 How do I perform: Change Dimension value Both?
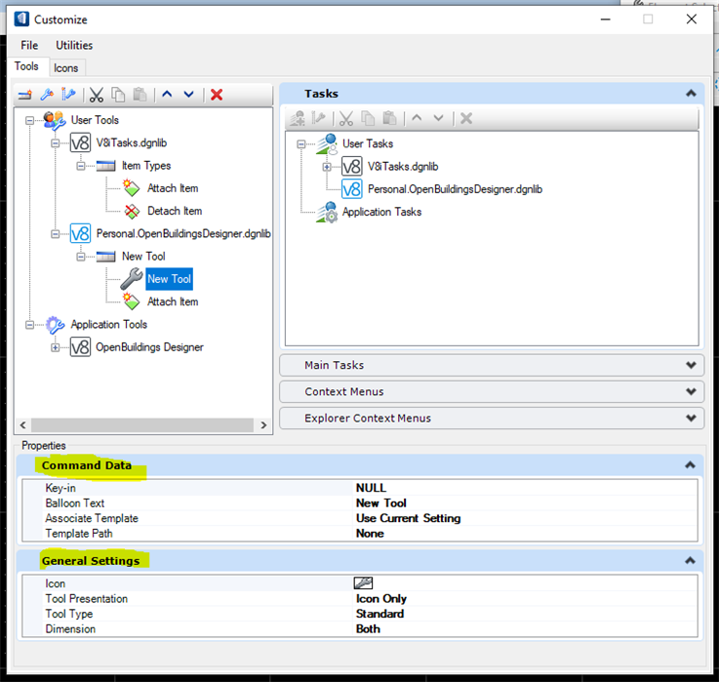[x=526, y=628]
